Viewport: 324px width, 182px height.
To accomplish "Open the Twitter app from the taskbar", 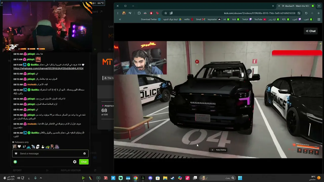I will pyautogui.click(x=113, y=178).
